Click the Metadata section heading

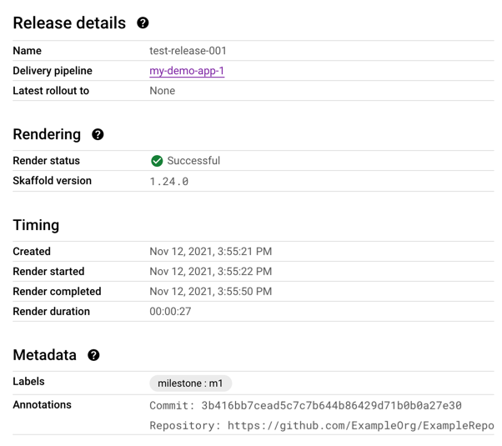(44, 355)
